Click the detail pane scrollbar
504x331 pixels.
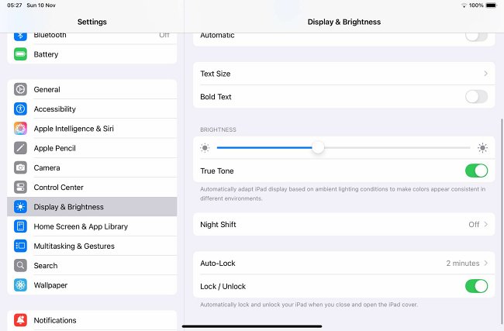pos(502,222)
